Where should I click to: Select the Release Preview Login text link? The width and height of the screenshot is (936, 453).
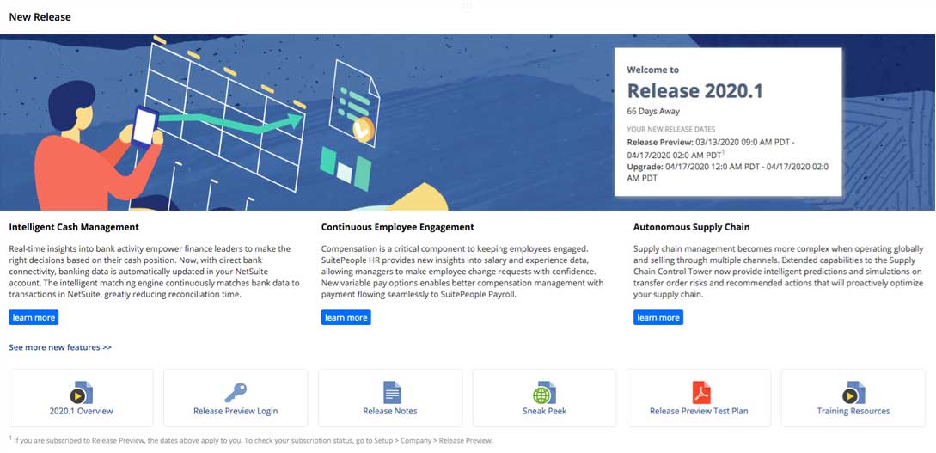point(236,411)
